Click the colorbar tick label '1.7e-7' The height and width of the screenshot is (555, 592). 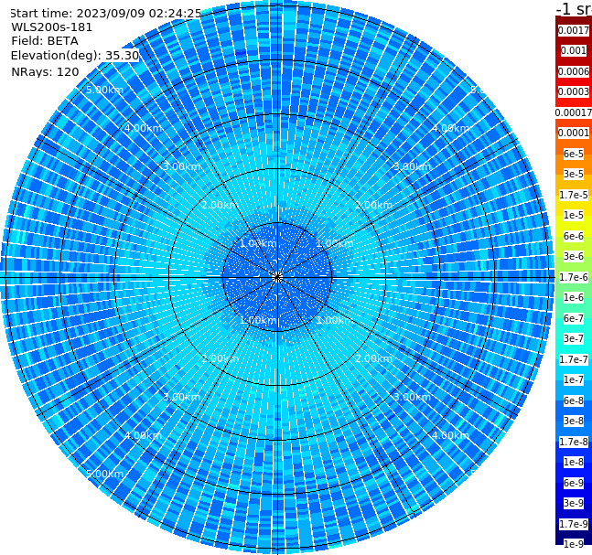574,359
